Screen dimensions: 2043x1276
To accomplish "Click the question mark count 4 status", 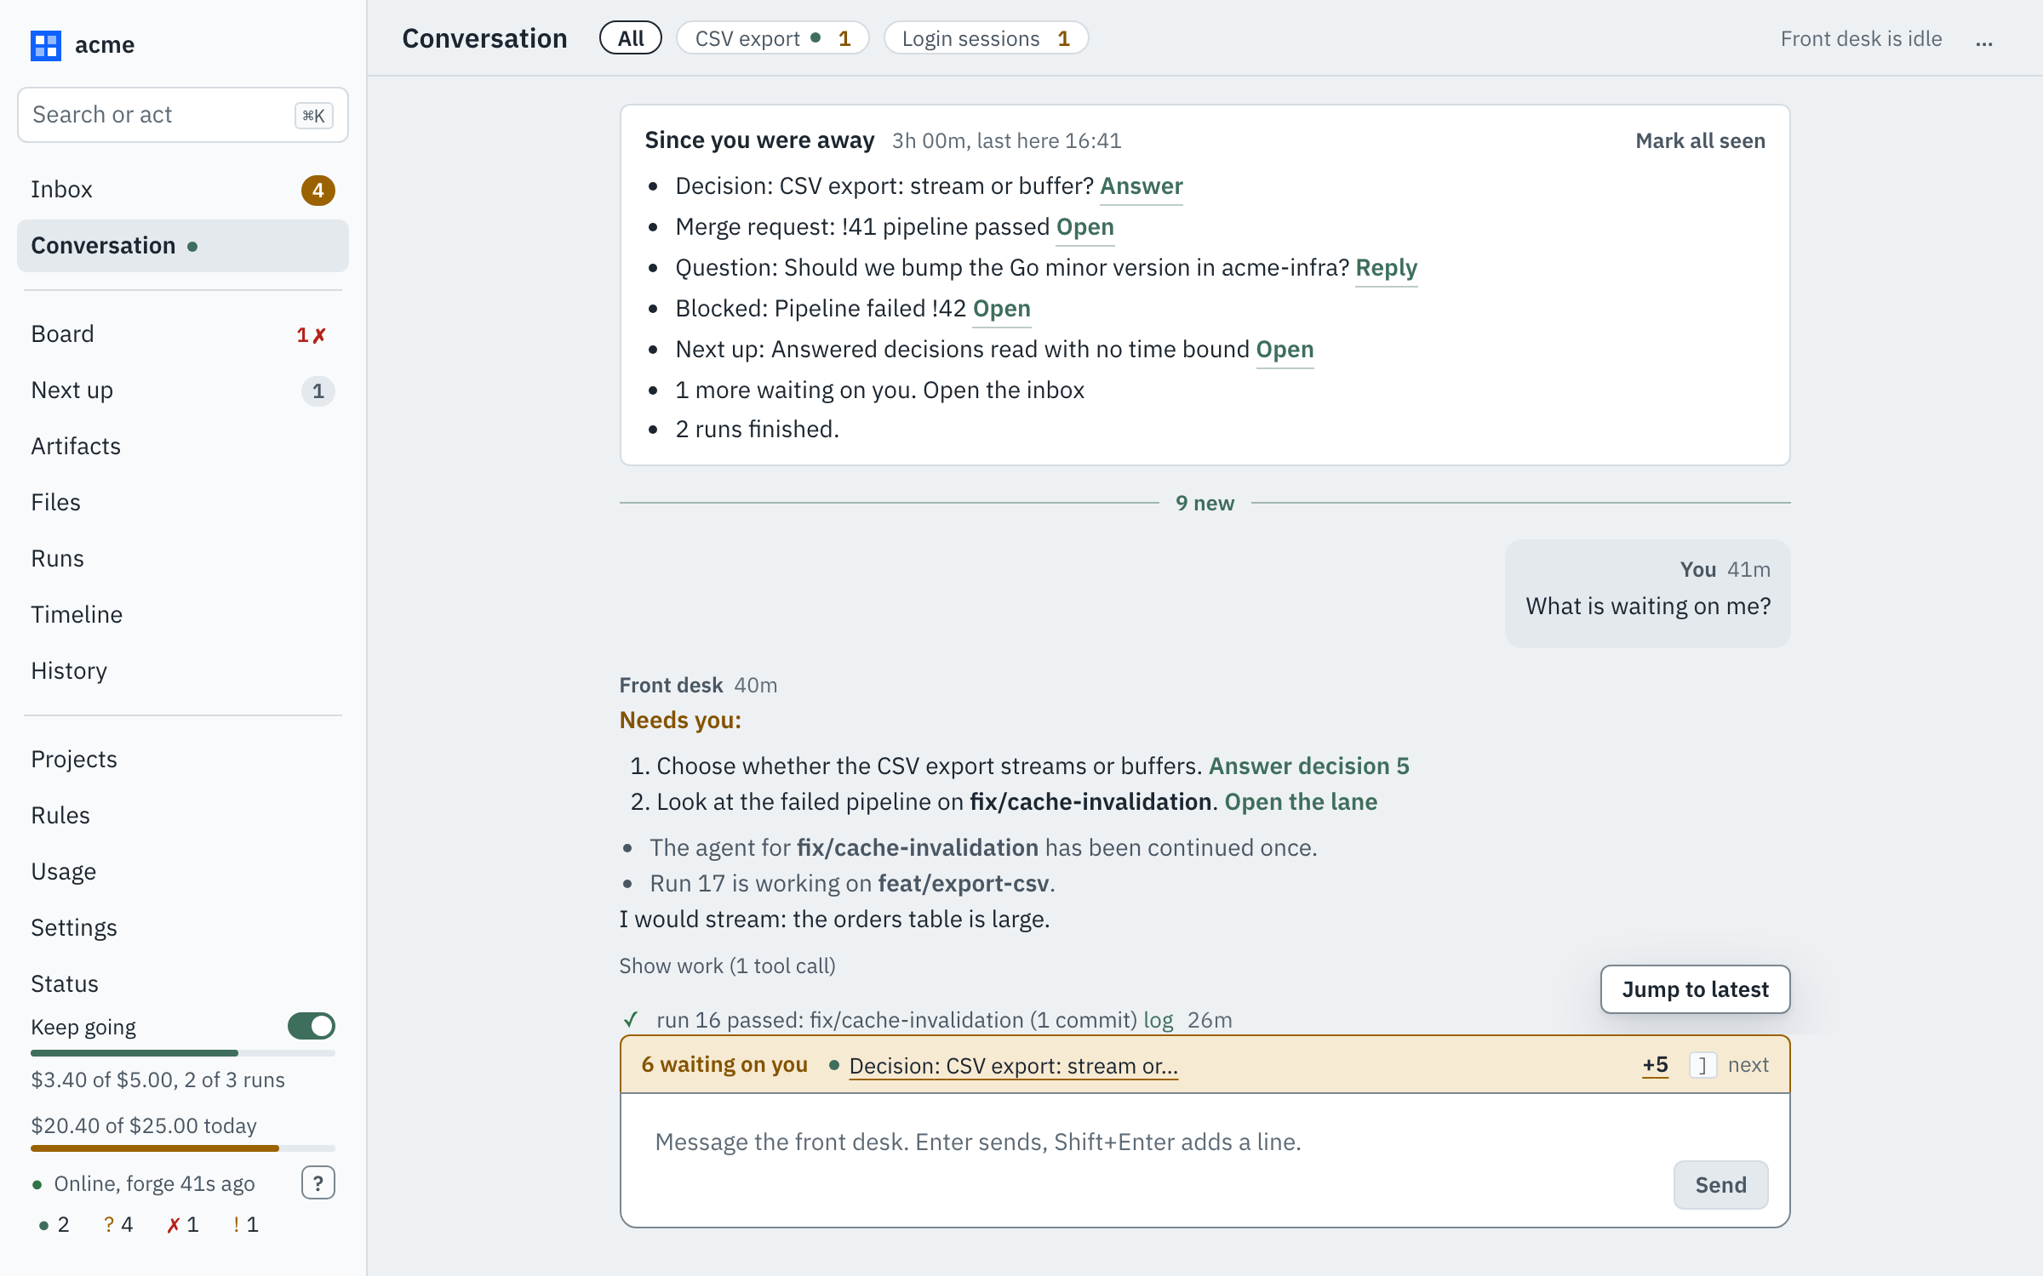I will pyautogui.click(x=118, y=1224).
